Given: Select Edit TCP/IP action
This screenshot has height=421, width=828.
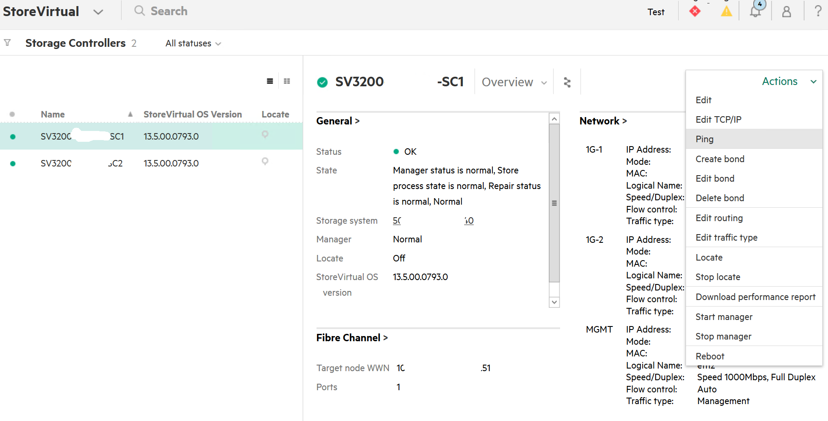Looking at the screenshot, I should tap(754, 120).
